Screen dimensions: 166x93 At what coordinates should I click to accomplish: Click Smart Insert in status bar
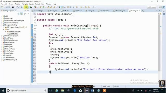pos(106,86)
